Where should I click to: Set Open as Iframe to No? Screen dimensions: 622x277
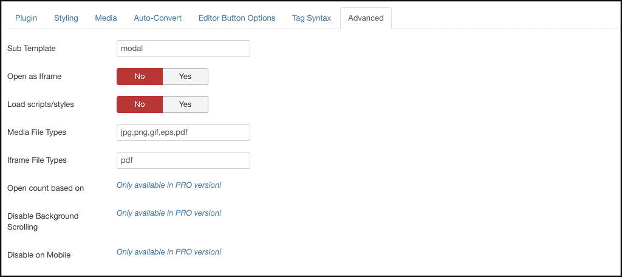pyautogui.click(x=140, y=77)
